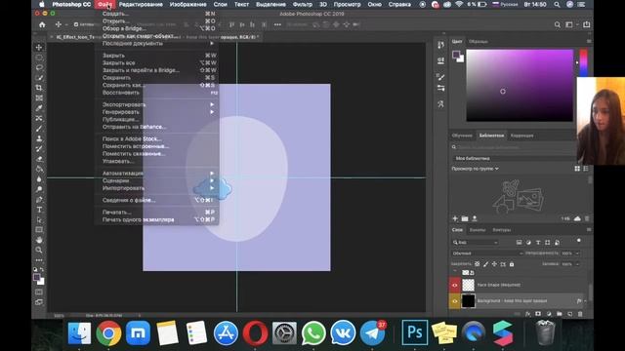Screen dimensions: 625x351
Task: Create a new group folder in Layers
Action: (559, 314)
